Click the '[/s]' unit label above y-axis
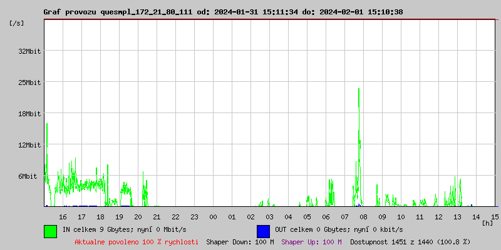Viewport: 501px width, 250px height. pos(17,23)
